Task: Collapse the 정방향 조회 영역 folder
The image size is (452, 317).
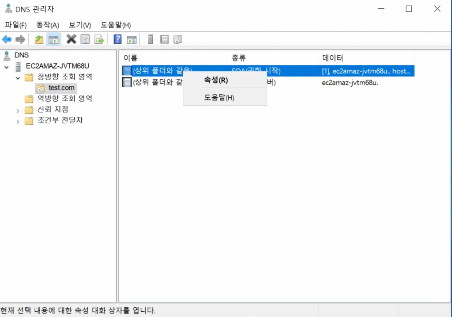Action: click(x=18, y=78)
